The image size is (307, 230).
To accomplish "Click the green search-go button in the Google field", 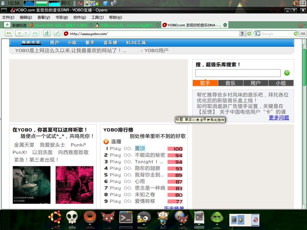I will [296, 34].
